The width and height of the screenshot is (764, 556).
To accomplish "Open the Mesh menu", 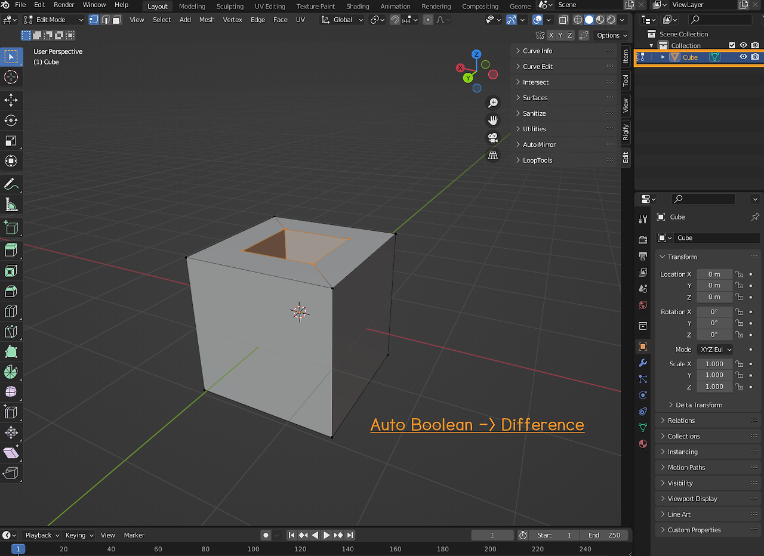I will tap(207, 20).
